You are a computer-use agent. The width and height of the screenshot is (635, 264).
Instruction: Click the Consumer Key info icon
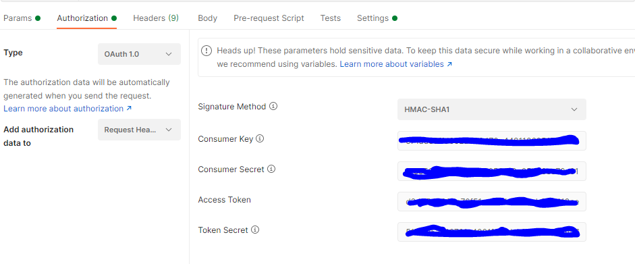click(260, 139)
